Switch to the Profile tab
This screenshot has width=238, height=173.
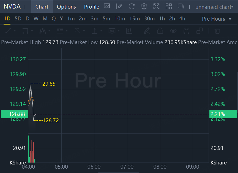(92, 7)
